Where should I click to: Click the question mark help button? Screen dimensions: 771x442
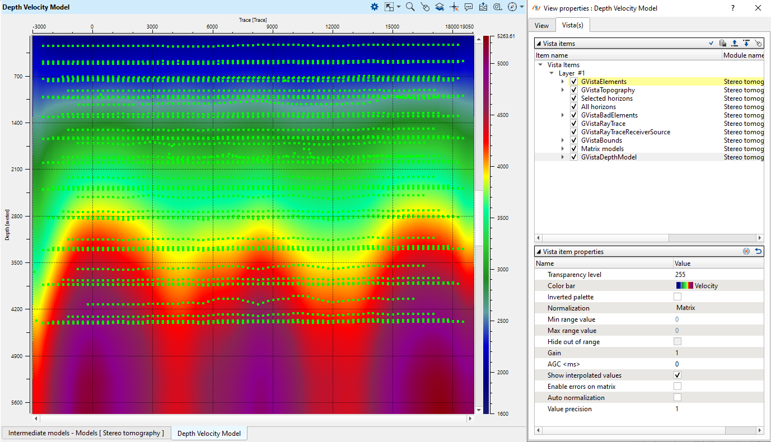coord(733,8)
